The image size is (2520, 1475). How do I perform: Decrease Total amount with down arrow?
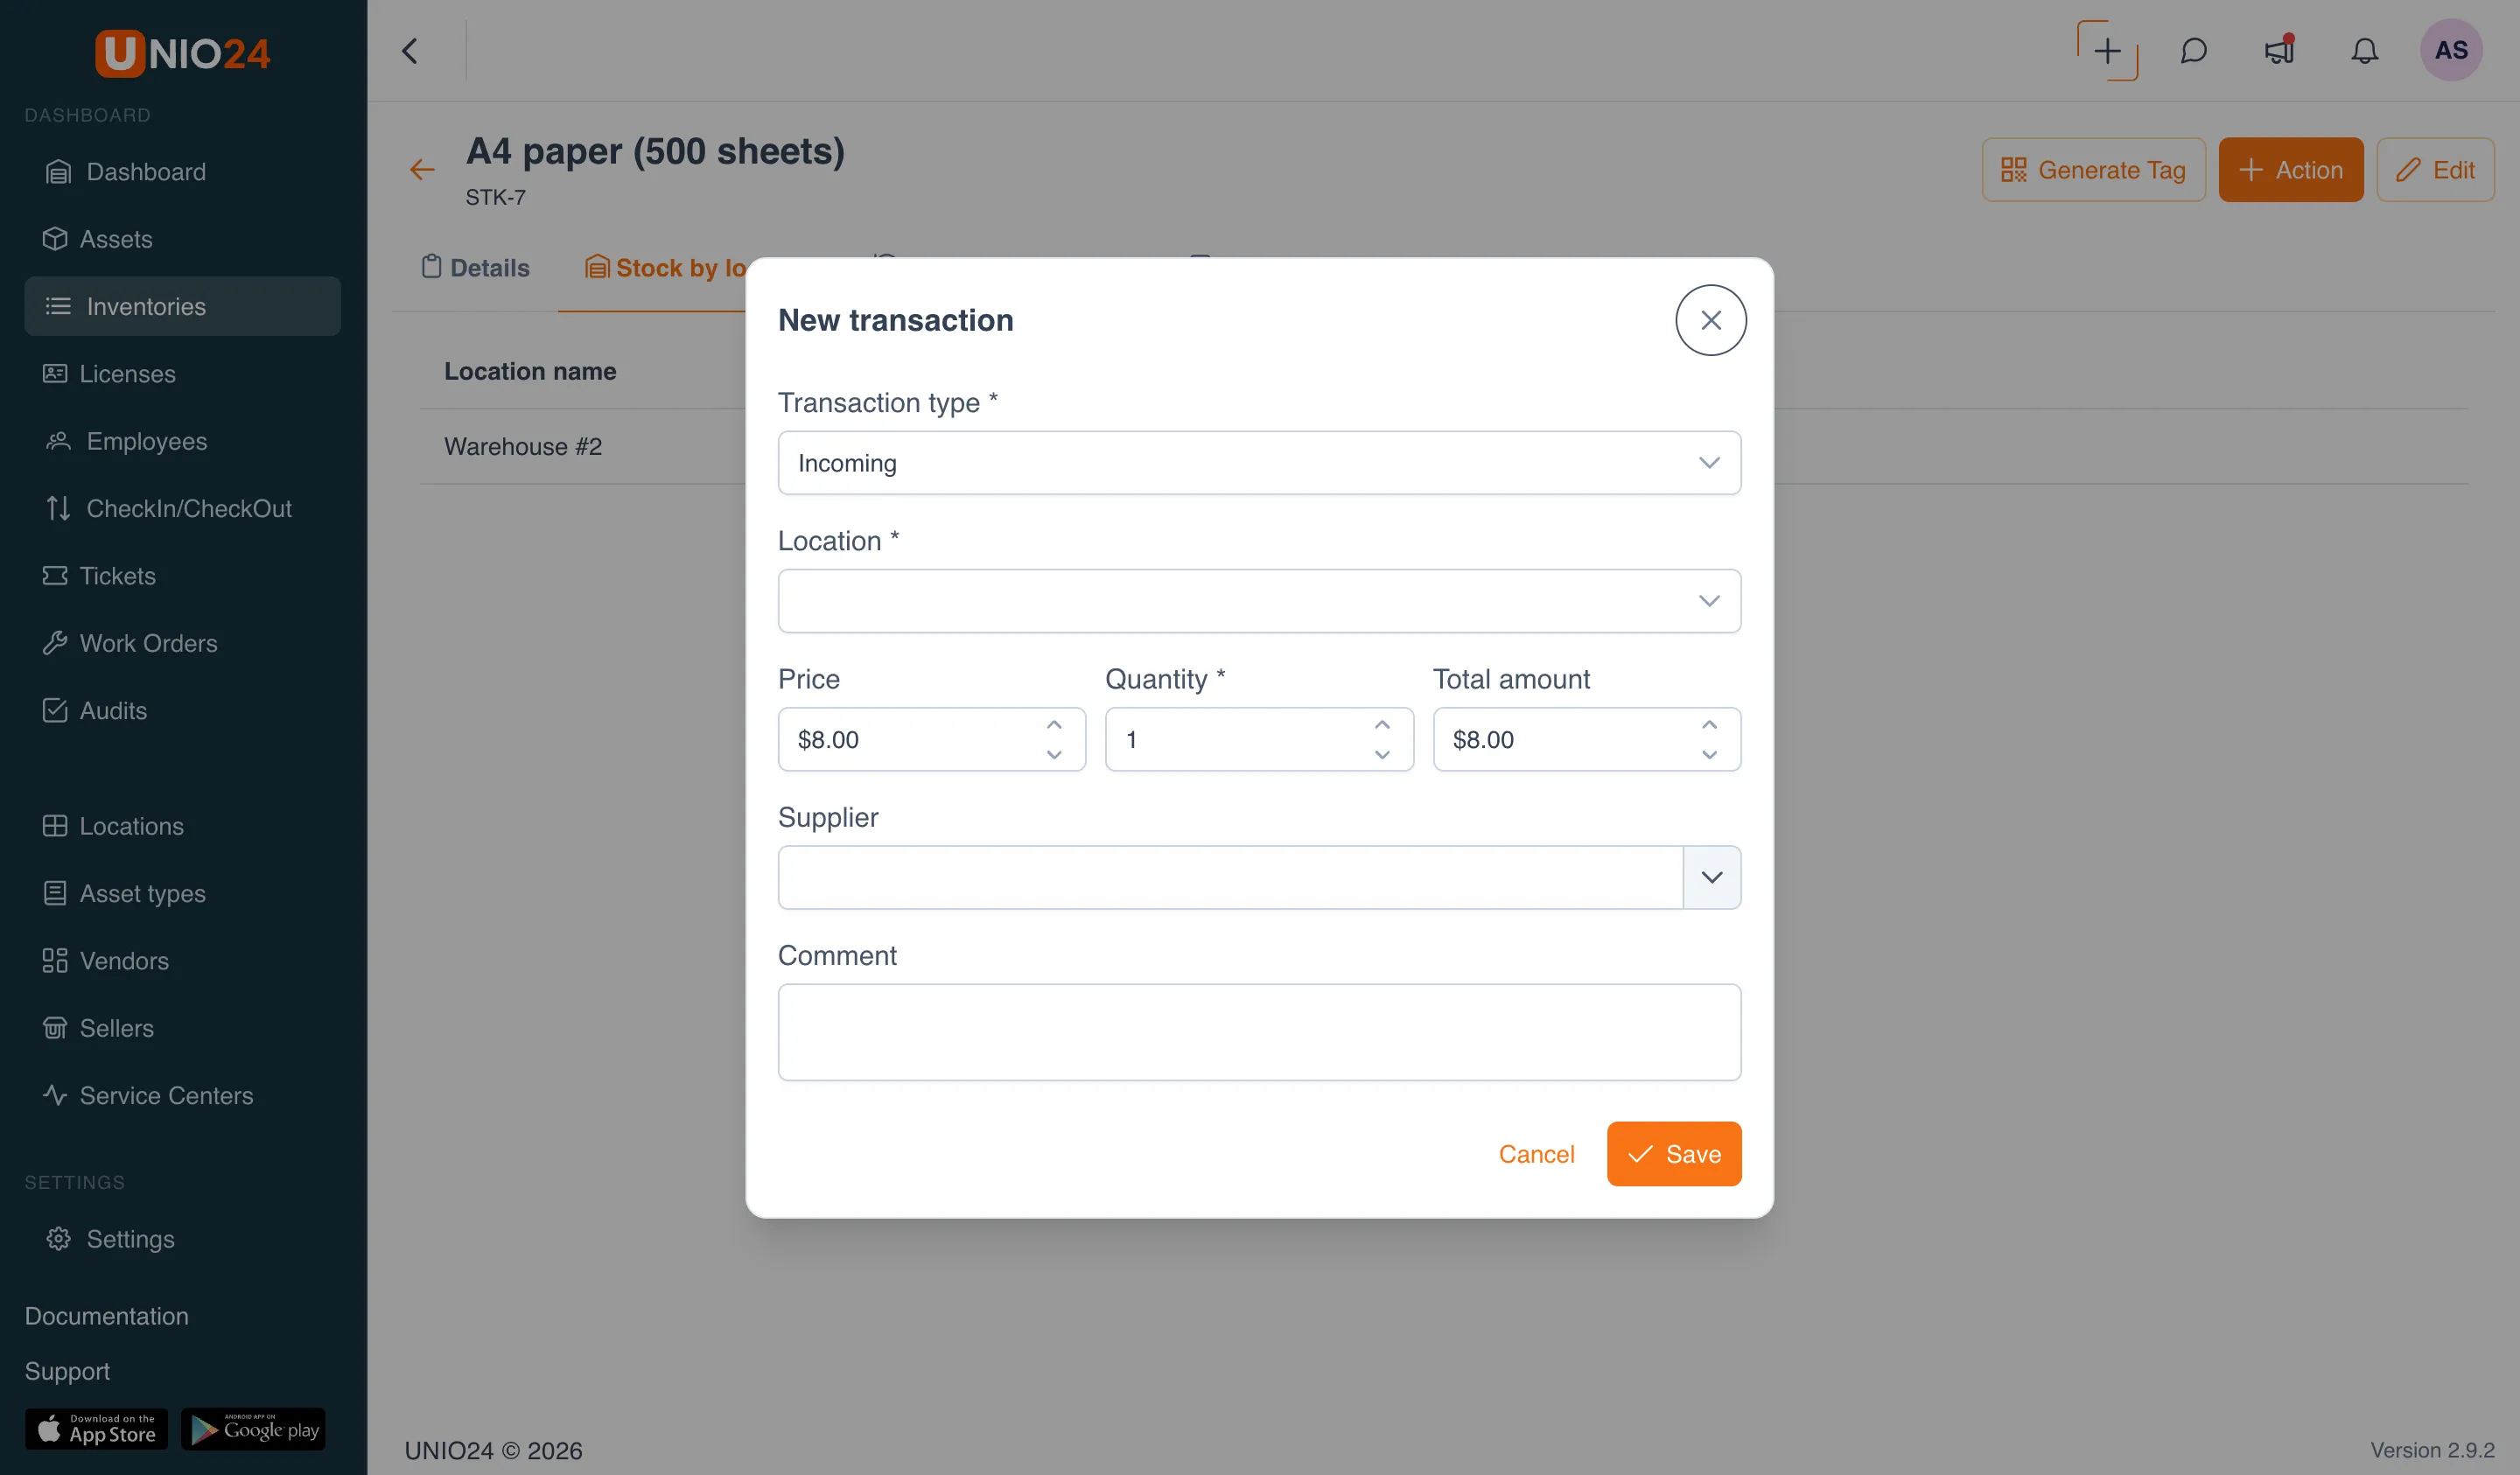[1709, 754]
